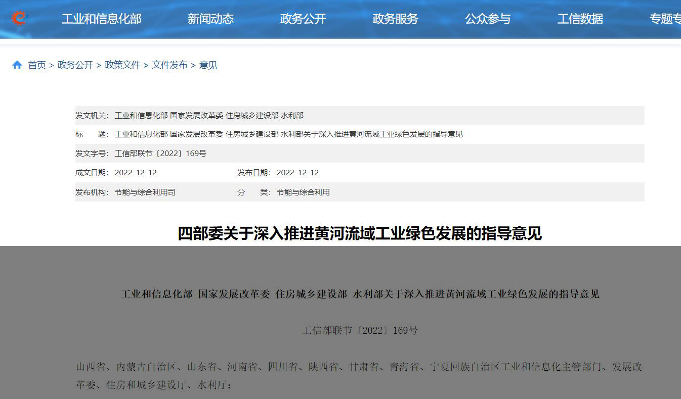Navigate to 政务公开 via the breadcrumb
681x399 pixels.
click(75, 65)
